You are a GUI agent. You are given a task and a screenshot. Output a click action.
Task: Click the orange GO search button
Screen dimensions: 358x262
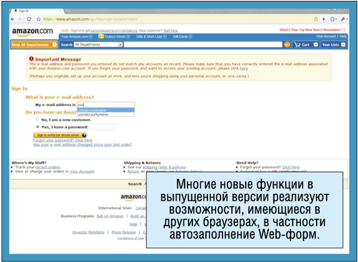[x=287, y=45]
